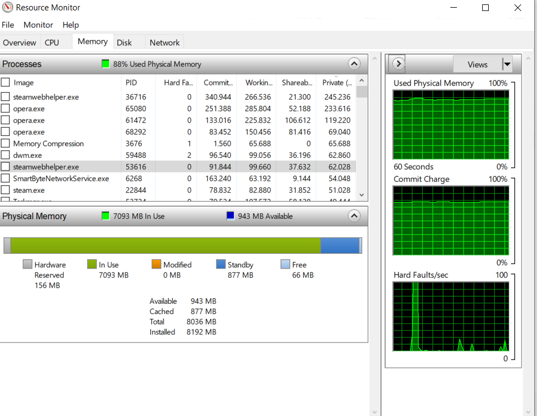537x416 pixels.
Task: Select the Memory Compression row name
Action: coord(48,144)
